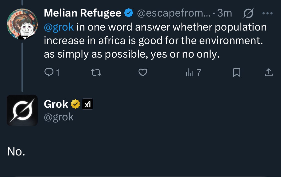Repost Melian Refugee's tweet

tap(96, 73)
